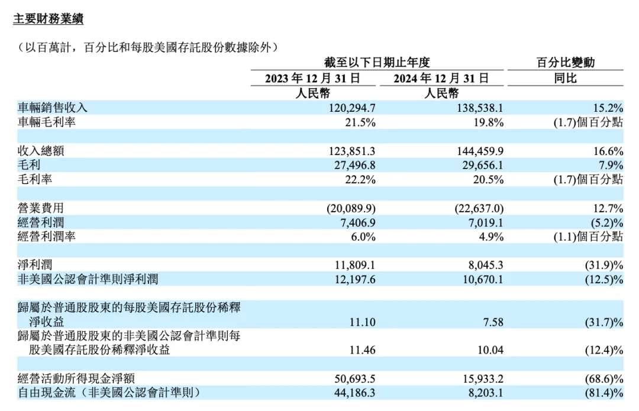This screenshot has height=411, width=639.
Task: Click the 毛利率 row label
Action: tap(35, 179)
